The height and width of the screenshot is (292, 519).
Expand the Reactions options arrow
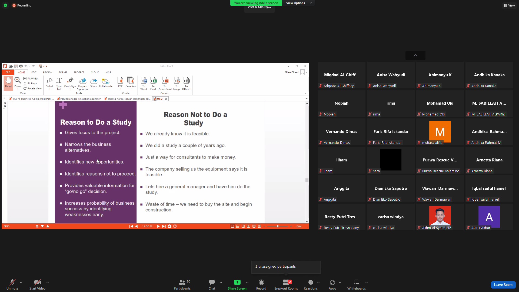pos(318,282)
